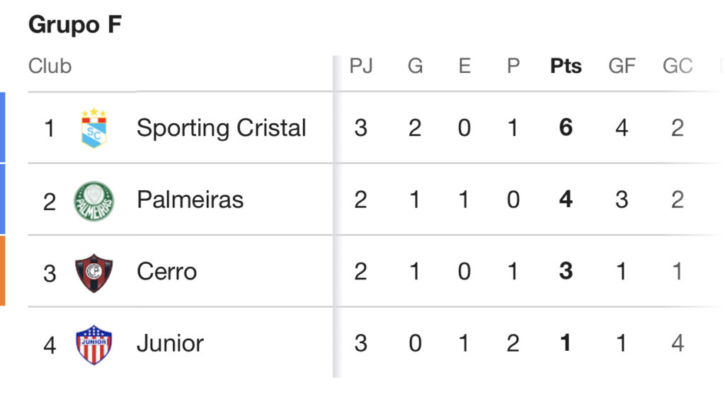Click Sporting Cristal's 6 points value
This screenshot has height=394, width=725.
point(566,127)
